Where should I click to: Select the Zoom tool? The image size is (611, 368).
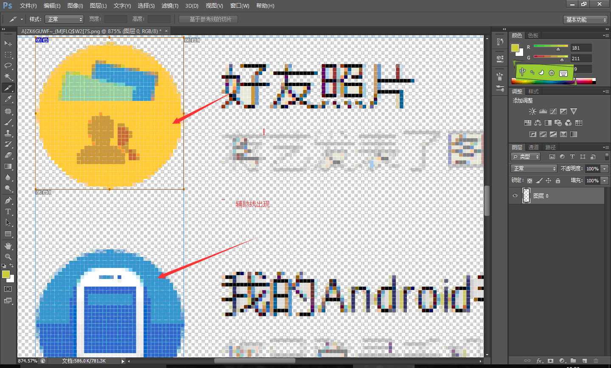pos(8,257)
